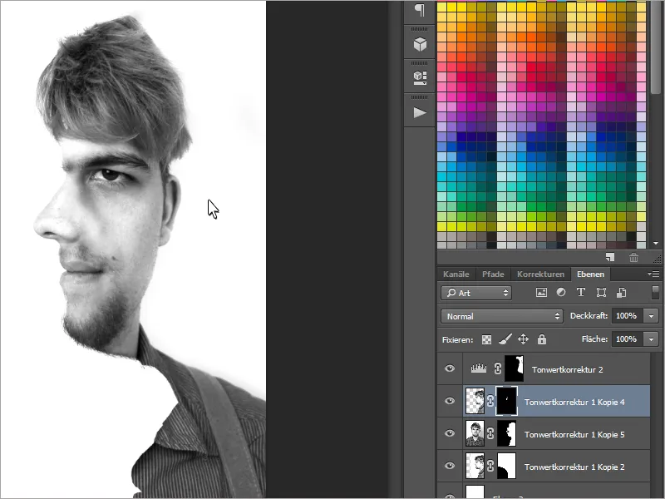Select layer mask of Tonwertkorrektur 1 Kopie 4
The height and width of the screenshot is (499, 665).
point(507,401)
